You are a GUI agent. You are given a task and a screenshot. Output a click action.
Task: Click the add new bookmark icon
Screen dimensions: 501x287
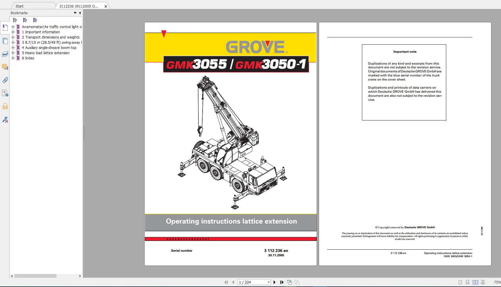click(x=25, y=20)
